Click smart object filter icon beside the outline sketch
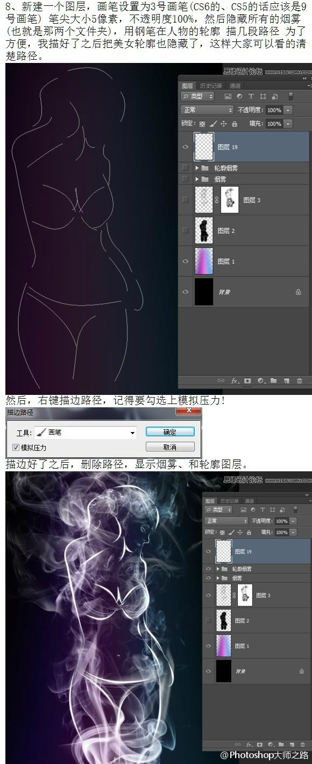This screenshot has width=312, height=764. pyautogui.click(x=275, y=96)
